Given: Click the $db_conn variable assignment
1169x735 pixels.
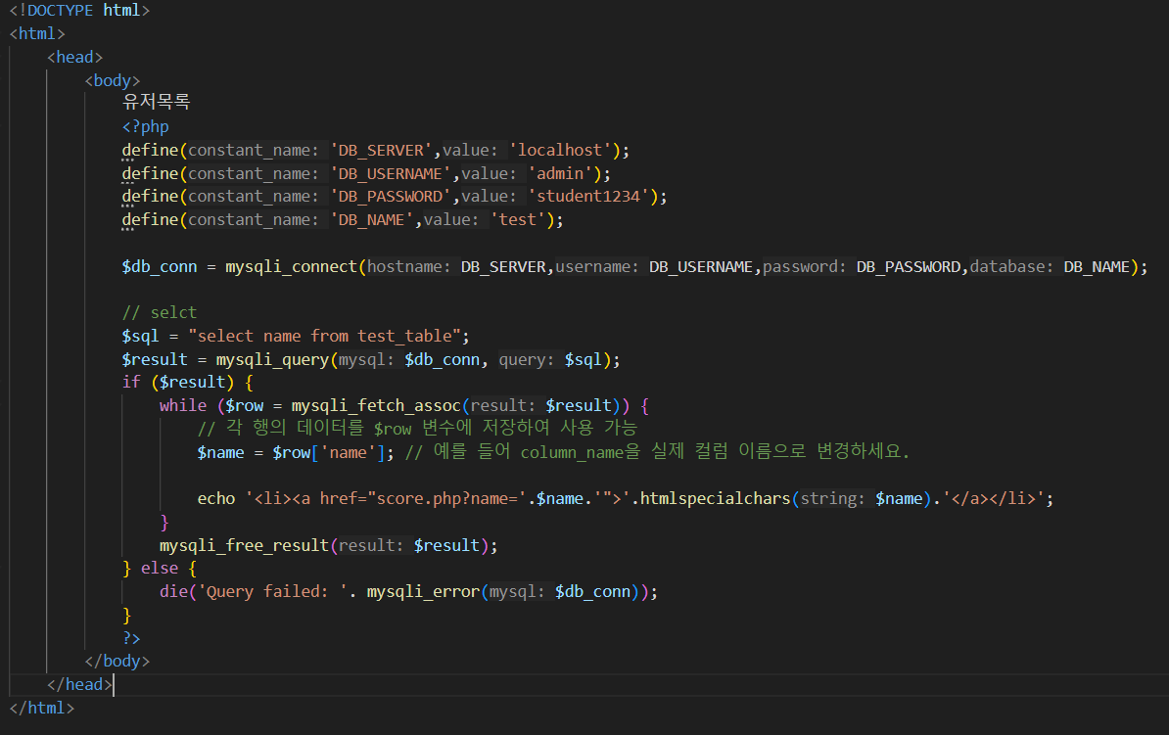Looking at the screenshot, I should click(160, 267).
